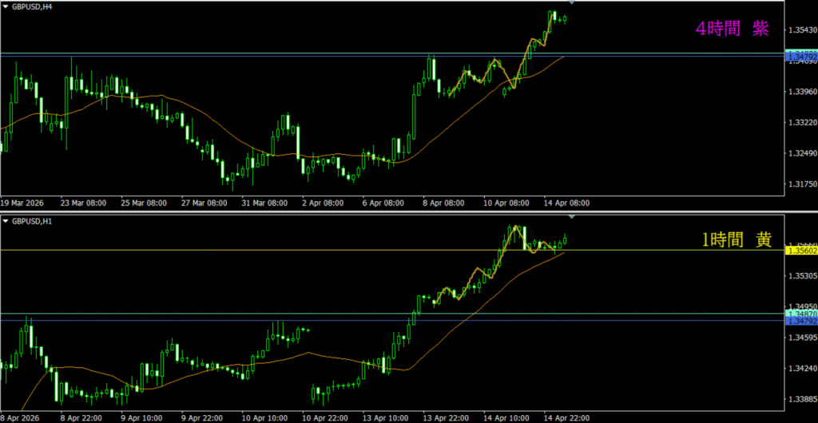
Task: Click the 1.31750 level on H4 price scale
Action: coord(801,184)
